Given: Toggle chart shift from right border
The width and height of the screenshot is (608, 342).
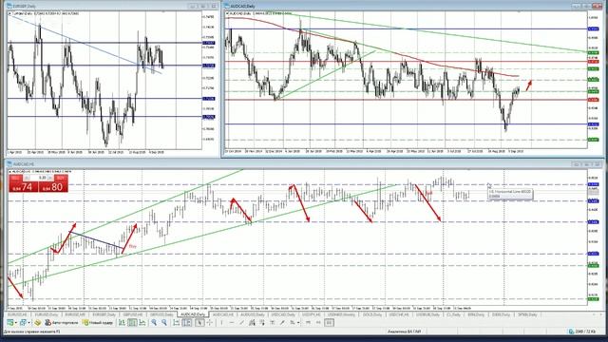Looking at the screenshot, I should tap(186, 323).
